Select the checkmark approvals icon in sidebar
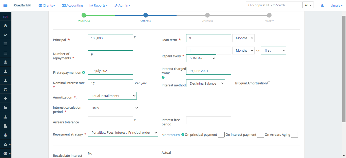 tap(5, 35)
